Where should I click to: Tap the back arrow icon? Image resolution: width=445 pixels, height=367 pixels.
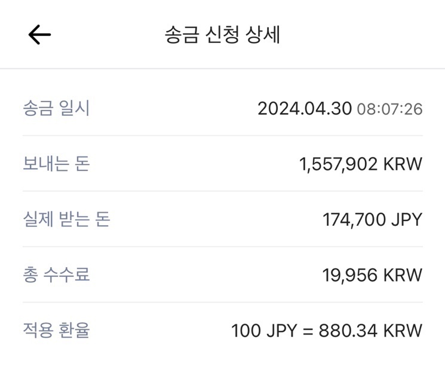[39, 35]
